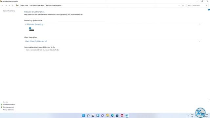Refresh the Control Panel page

183,6
